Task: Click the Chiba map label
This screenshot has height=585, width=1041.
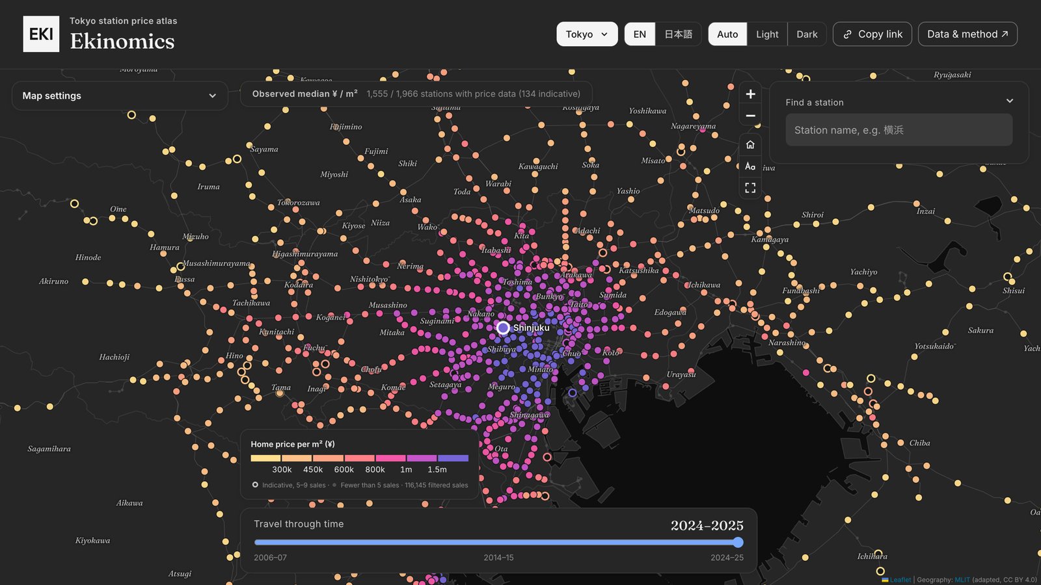Action: click(919, 443)
